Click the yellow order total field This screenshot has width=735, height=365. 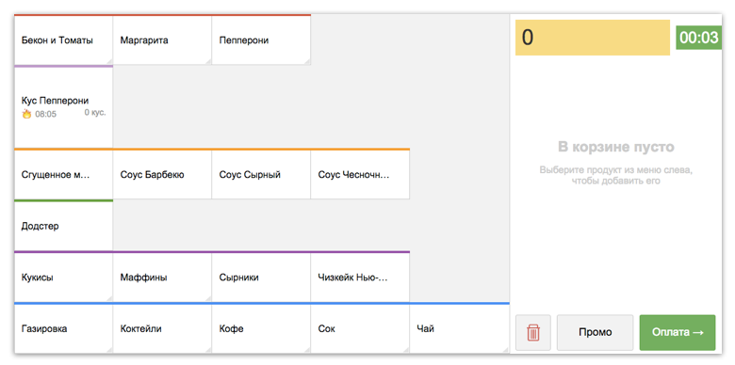593,38
